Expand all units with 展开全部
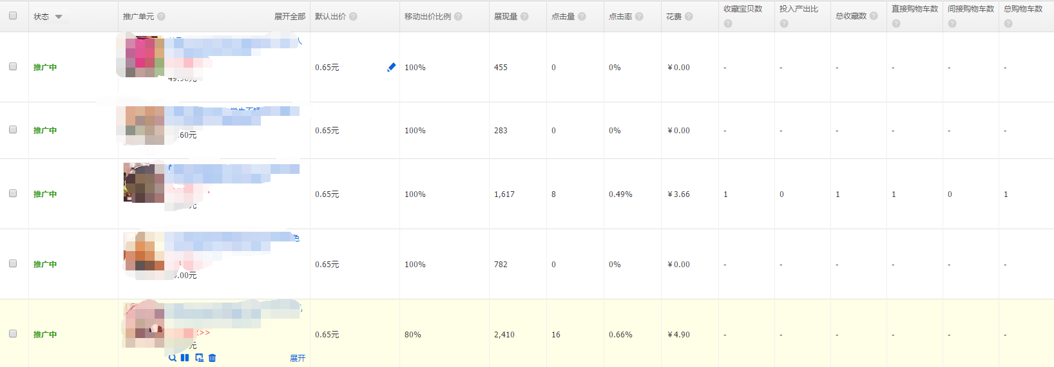Viewport: 1054px width, 367px height. coord(290,17)
